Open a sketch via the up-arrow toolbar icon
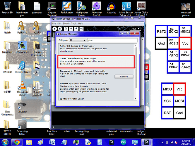This screenshot has height=146, width=195. (x=71, y=29)
